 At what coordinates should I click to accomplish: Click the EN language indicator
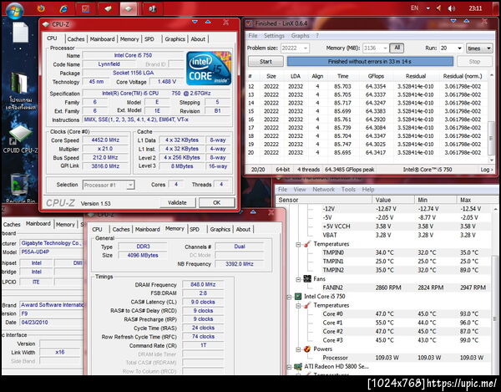pyautogui.click(x=414, y=8)
